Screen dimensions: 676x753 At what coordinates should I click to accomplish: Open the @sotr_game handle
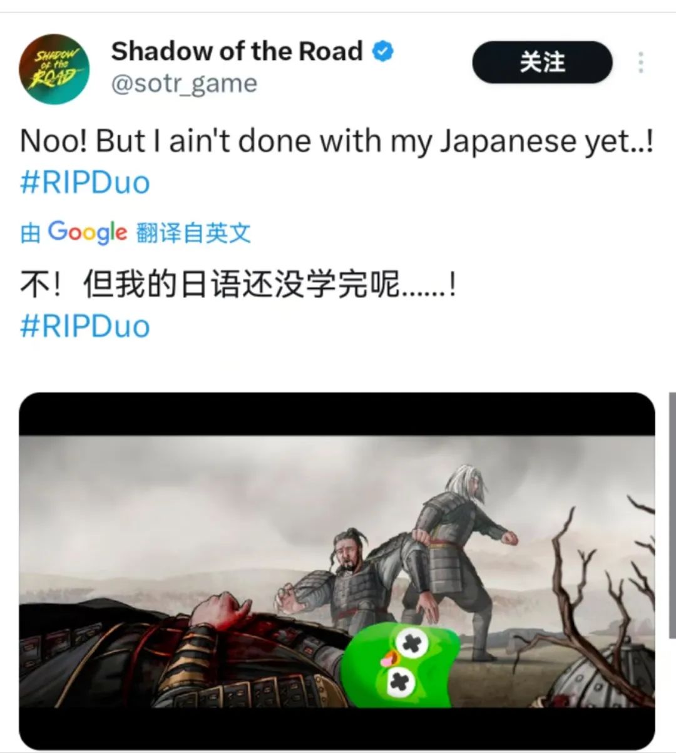184,83
